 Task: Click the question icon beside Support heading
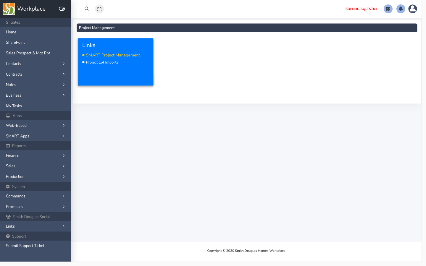[8, 236]
